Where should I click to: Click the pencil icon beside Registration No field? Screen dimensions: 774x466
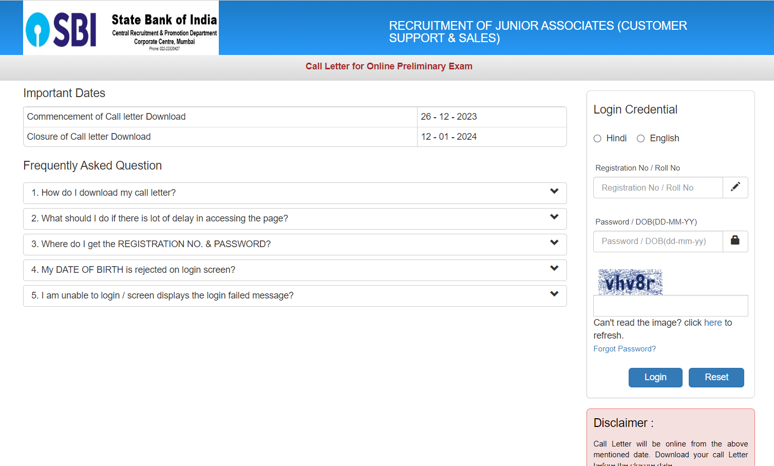pyautogui.click(x=735, y=187)
